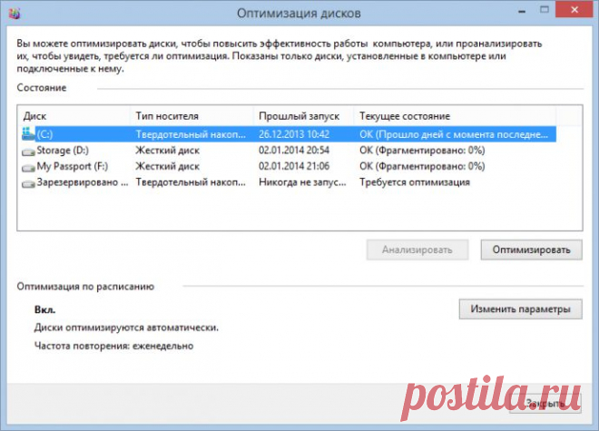
Task: Select the My Passport (F:) drive icon
Action: click(x=28, y=168)
